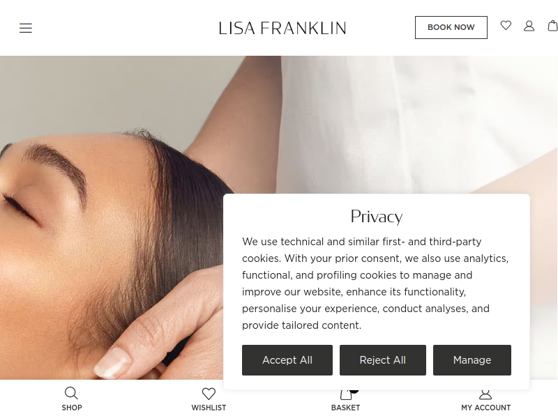The width and height of the screenshot is (558, 418).
Task: Open the hamburger navigation menu
Action: pyautogui.click(x=26, y=28)
